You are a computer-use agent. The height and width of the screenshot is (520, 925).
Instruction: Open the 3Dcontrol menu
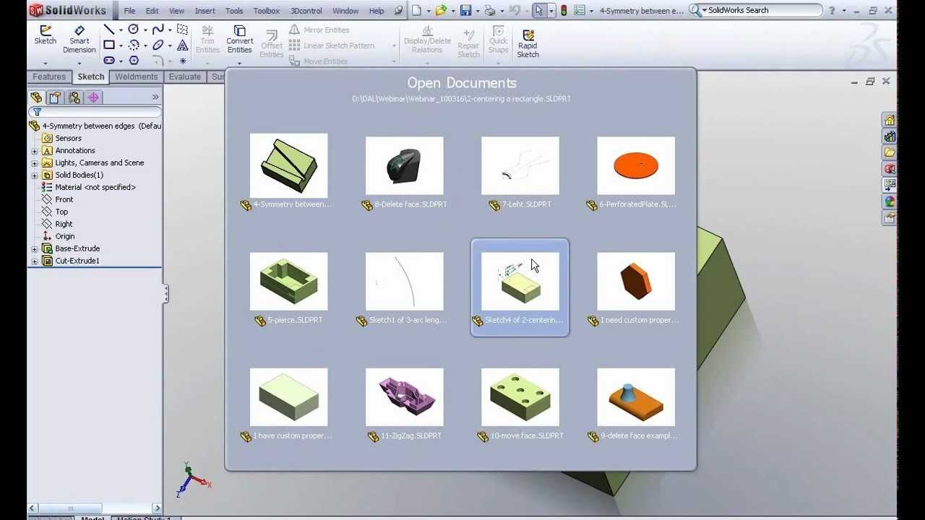[x=306, y=11]
